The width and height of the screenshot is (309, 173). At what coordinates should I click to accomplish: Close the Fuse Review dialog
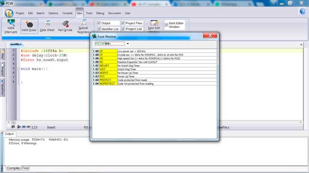tap(210, 35)
